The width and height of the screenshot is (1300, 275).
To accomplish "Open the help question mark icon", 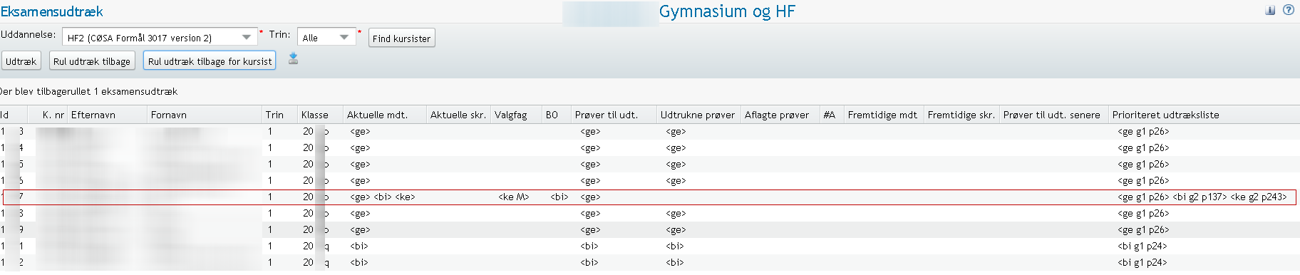I will (1289, 10).
